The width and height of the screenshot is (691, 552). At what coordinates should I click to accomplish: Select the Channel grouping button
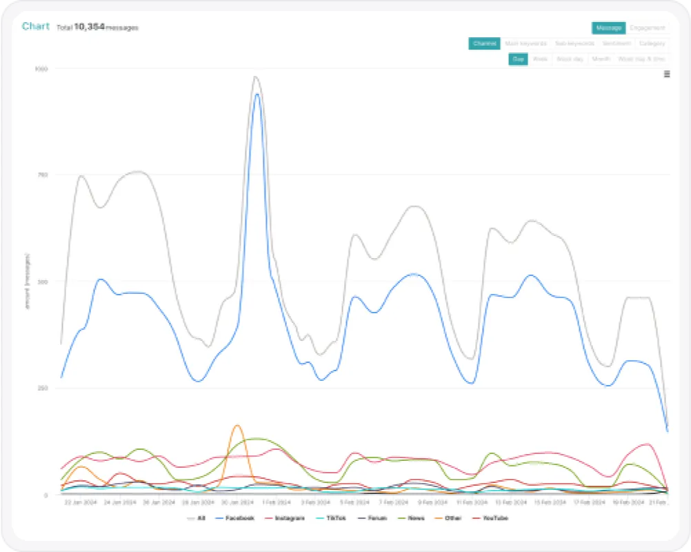484,43
